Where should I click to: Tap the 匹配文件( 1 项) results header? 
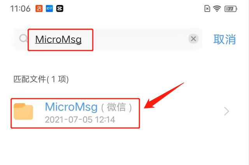click(41, 79)
